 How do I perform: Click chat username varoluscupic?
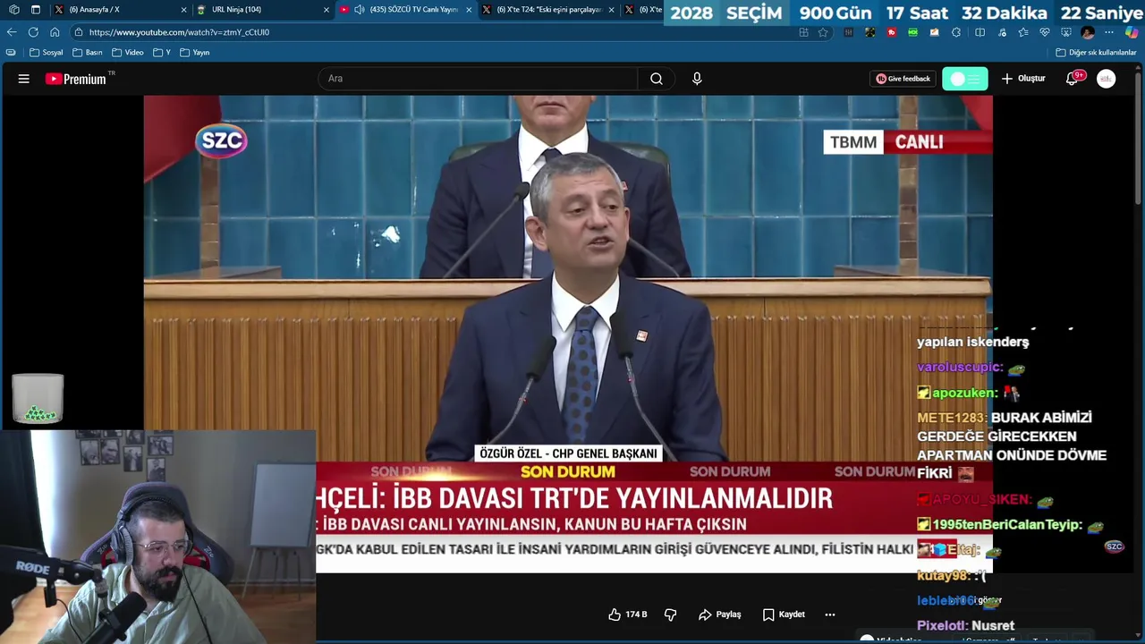pos(960,368)
